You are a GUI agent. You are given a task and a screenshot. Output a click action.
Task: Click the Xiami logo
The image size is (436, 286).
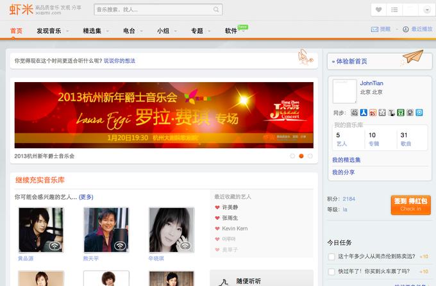pos(21,10)
